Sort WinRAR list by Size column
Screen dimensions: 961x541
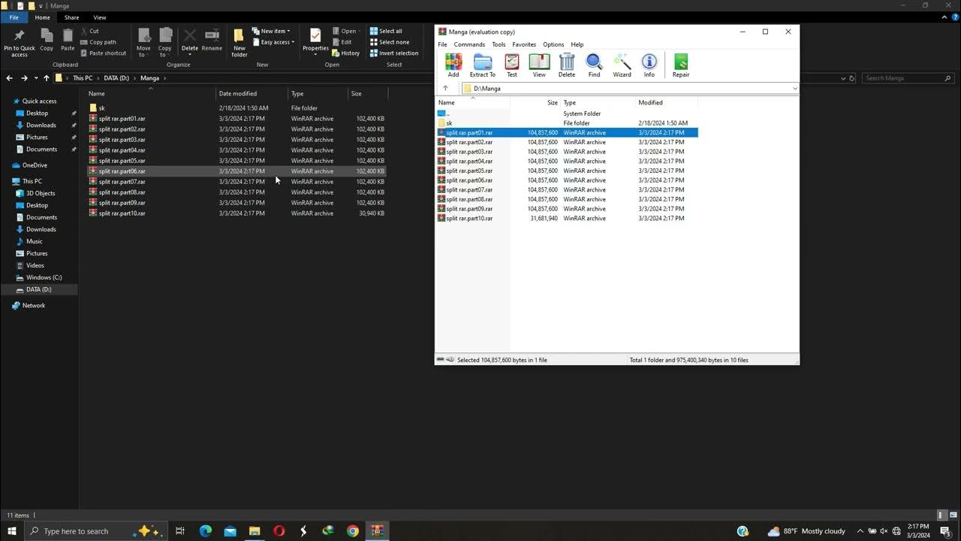(538, 103)
